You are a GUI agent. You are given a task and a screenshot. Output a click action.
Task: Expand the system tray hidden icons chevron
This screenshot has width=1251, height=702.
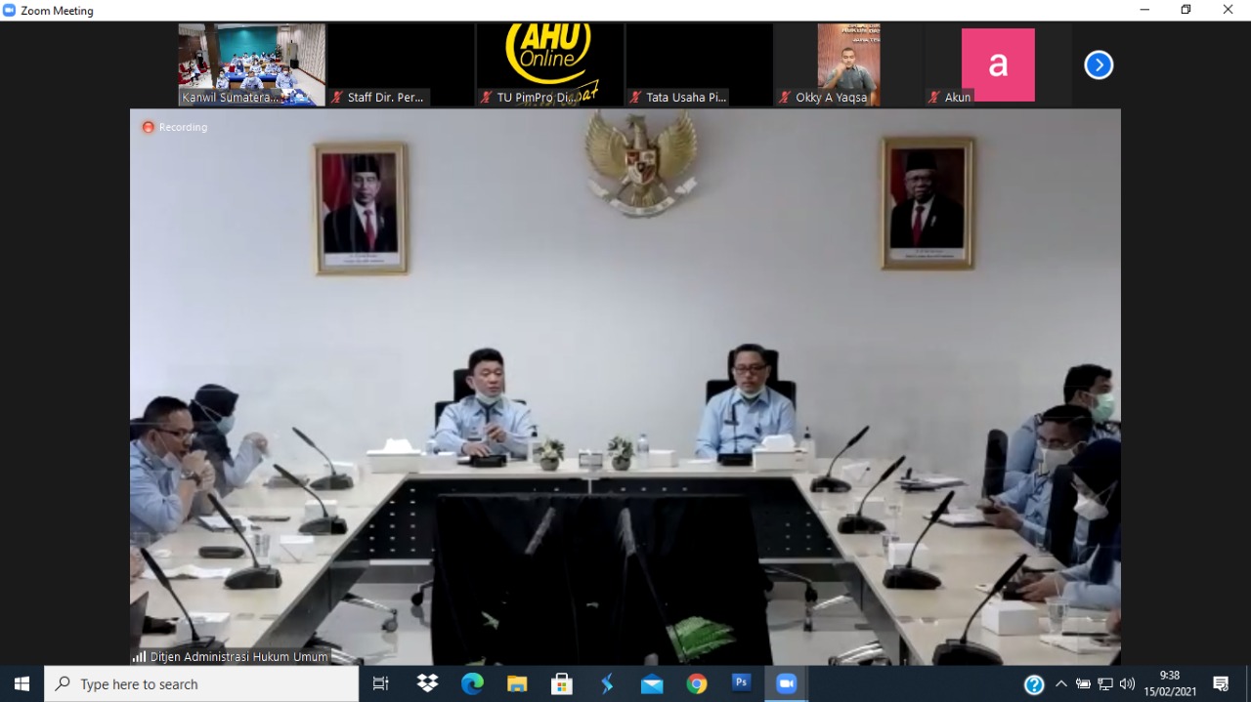tap(1061, 684)
